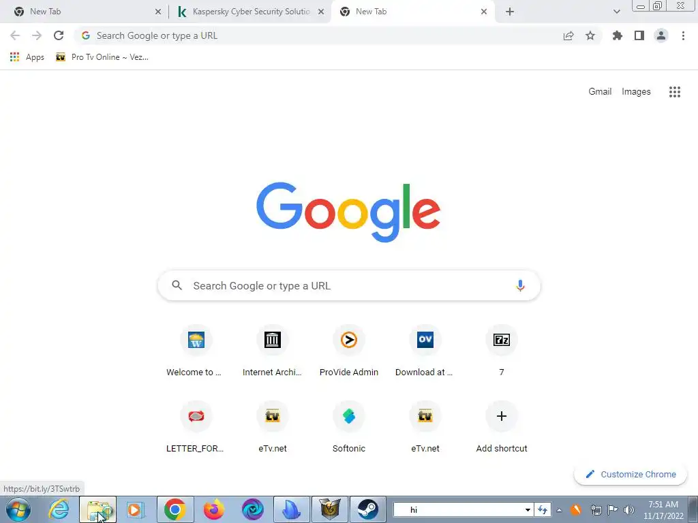
Task: Close the active New Tab
Action: pos(484,12)
